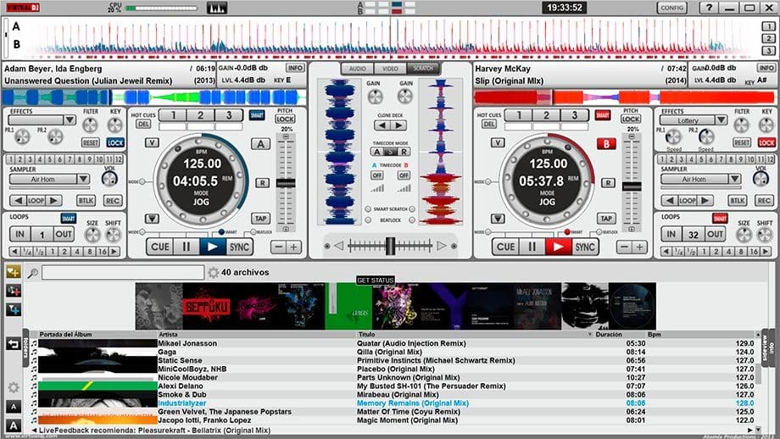Select Green Velvet, The Japanese Popstars row
This screenshot has width=780, height=439.
coord(393,412)
